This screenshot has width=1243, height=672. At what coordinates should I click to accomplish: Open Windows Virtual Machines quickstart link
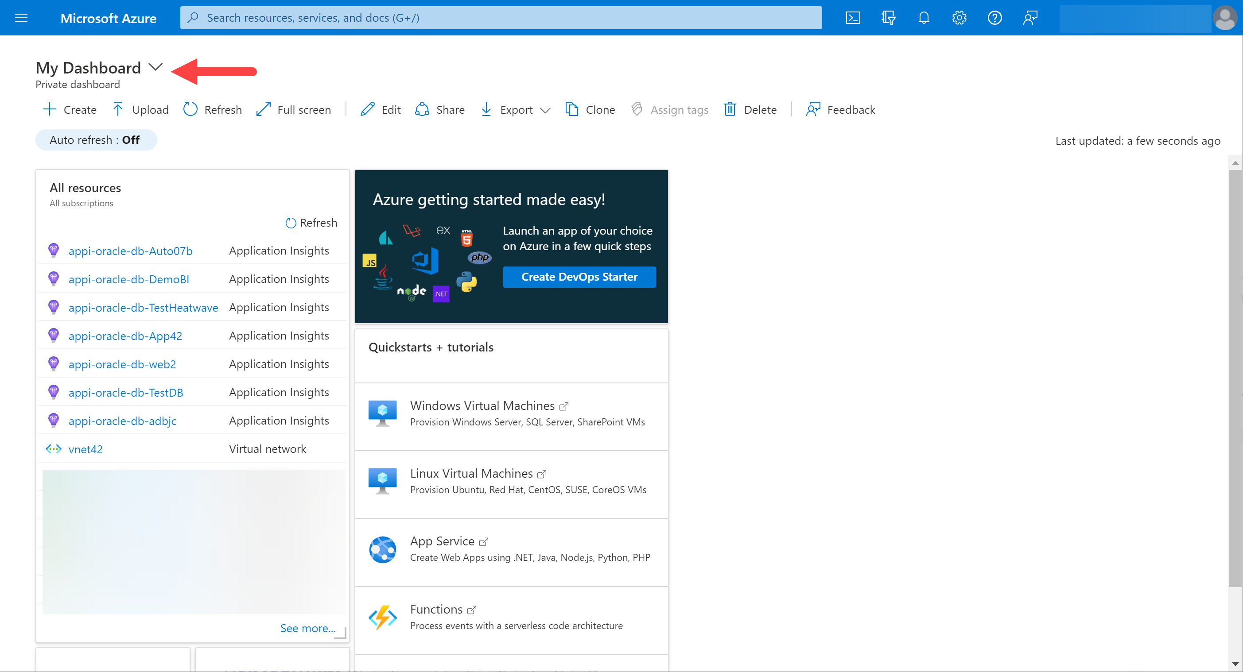[x=489, y=406]
